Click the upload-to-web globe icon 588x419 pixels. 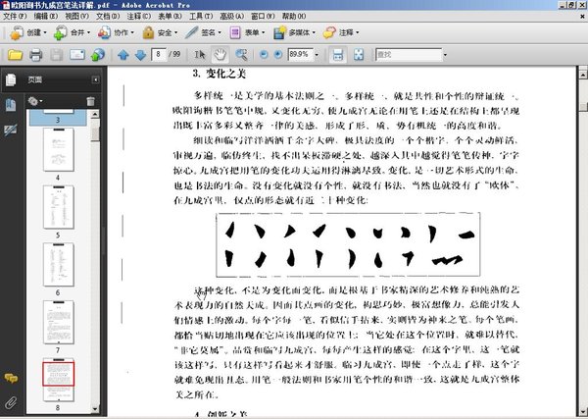coord(97,55)
